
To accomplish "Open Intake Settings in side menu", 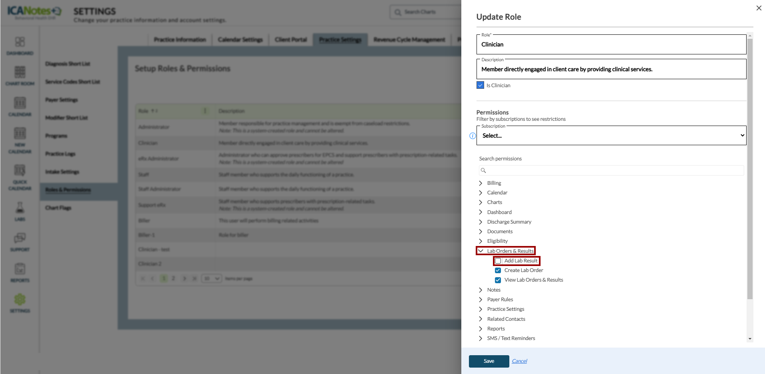I will tap(62, 172).
